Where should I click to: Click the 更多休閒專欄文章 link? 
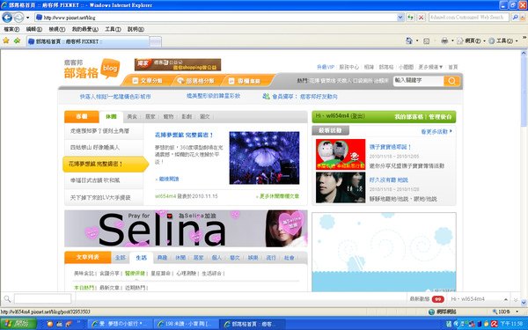[277, 196]
